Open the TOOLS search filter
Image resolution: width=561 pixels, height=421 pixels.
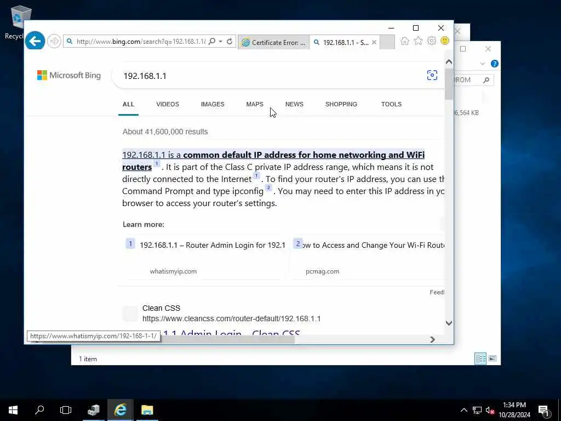391,104
